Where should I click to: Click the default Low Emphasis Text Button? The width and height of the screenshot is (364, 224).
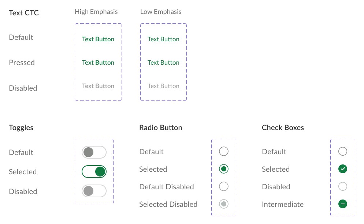163,39
